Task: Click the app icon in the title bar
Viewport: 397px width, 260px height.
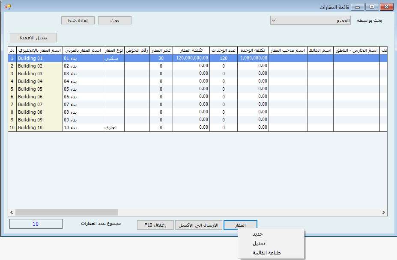Action: 7,7
